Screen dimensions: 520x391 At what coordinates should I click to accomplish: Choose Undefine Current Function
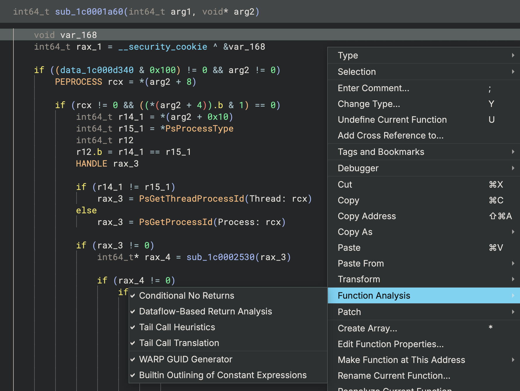pos(424,120)
